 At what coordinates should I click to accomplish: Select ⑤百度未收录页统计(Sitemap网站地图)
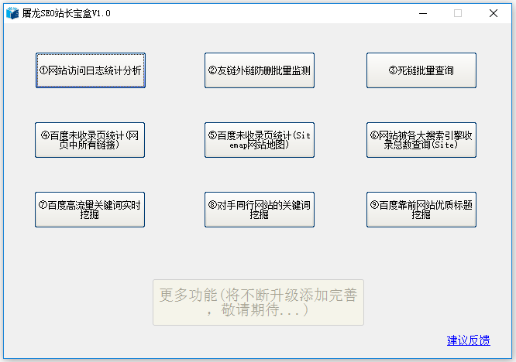(x=260, y=140)
